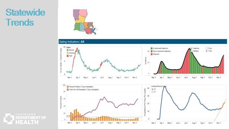
Task: Click the In downward trajectory green swatch
Action: tap(152, 48)
